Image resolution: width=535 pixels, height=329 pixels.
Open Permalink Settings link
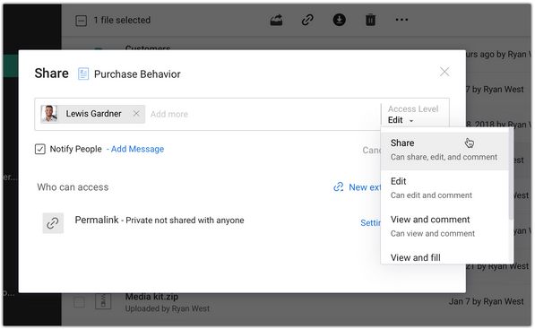coord(370,223)
